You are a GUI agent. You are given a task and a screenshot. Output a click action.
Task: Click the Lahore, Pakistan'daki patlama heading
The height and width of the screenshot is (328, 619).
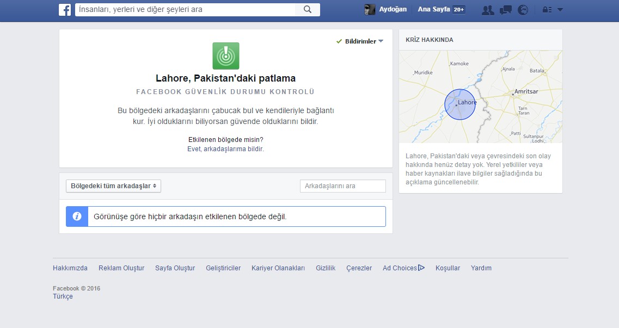point(226,78)
